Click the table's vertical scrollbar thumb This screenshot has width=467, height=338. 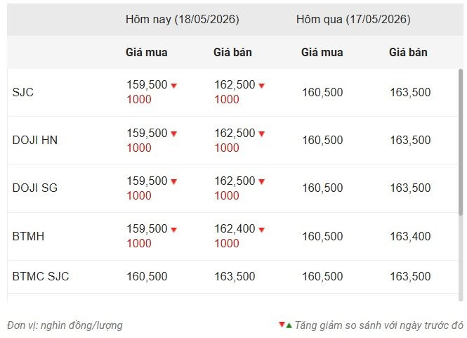pos(461,142)
